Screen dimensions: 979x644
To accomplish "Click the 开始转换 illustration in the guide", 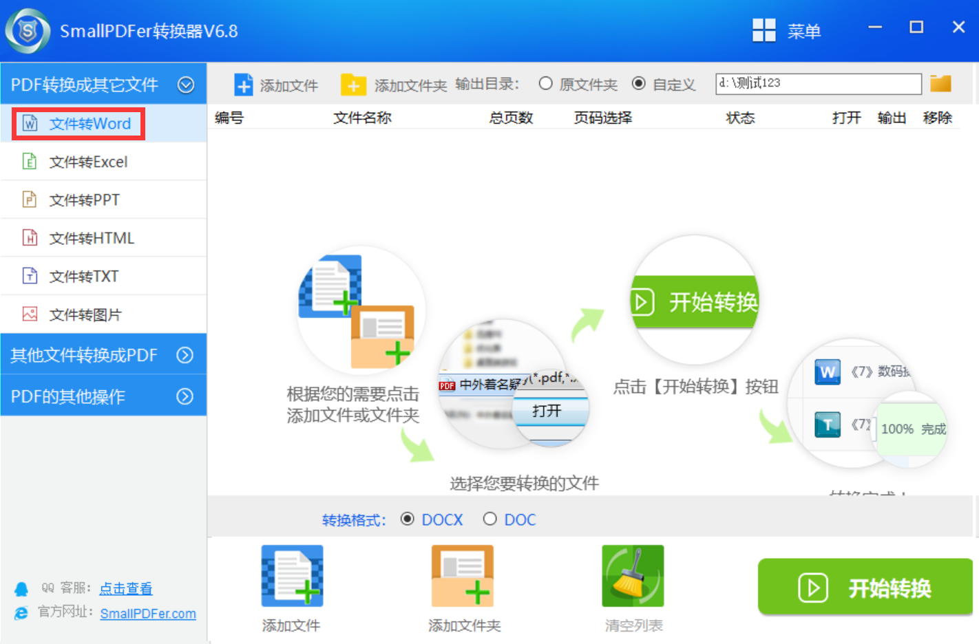I will (695, 300).
